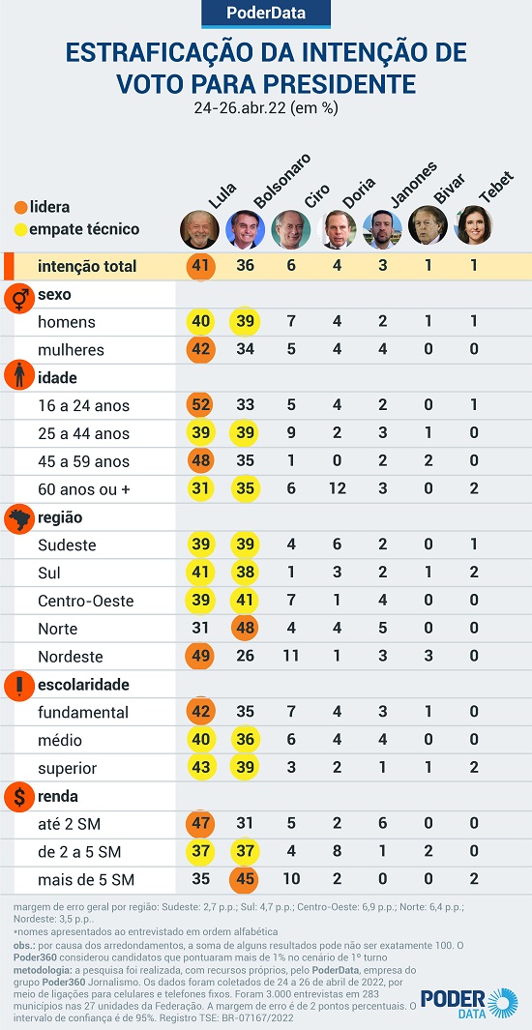Click the região Brazil map icon
532x1030 pixels.
coord(19,518)
